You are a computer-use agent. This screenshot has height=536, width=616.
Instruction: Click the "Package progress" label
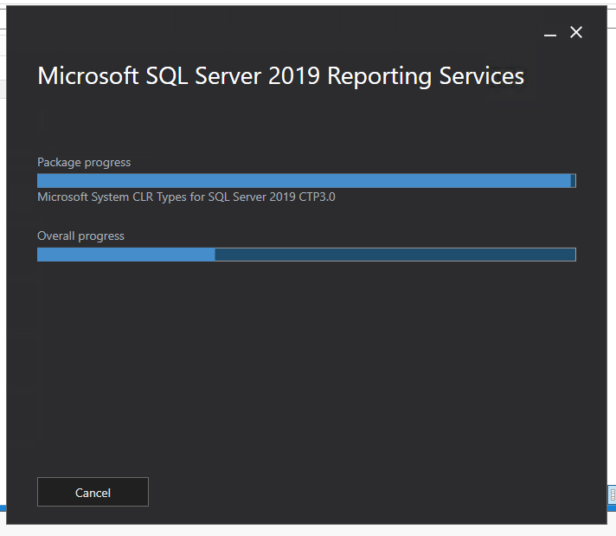84,162
